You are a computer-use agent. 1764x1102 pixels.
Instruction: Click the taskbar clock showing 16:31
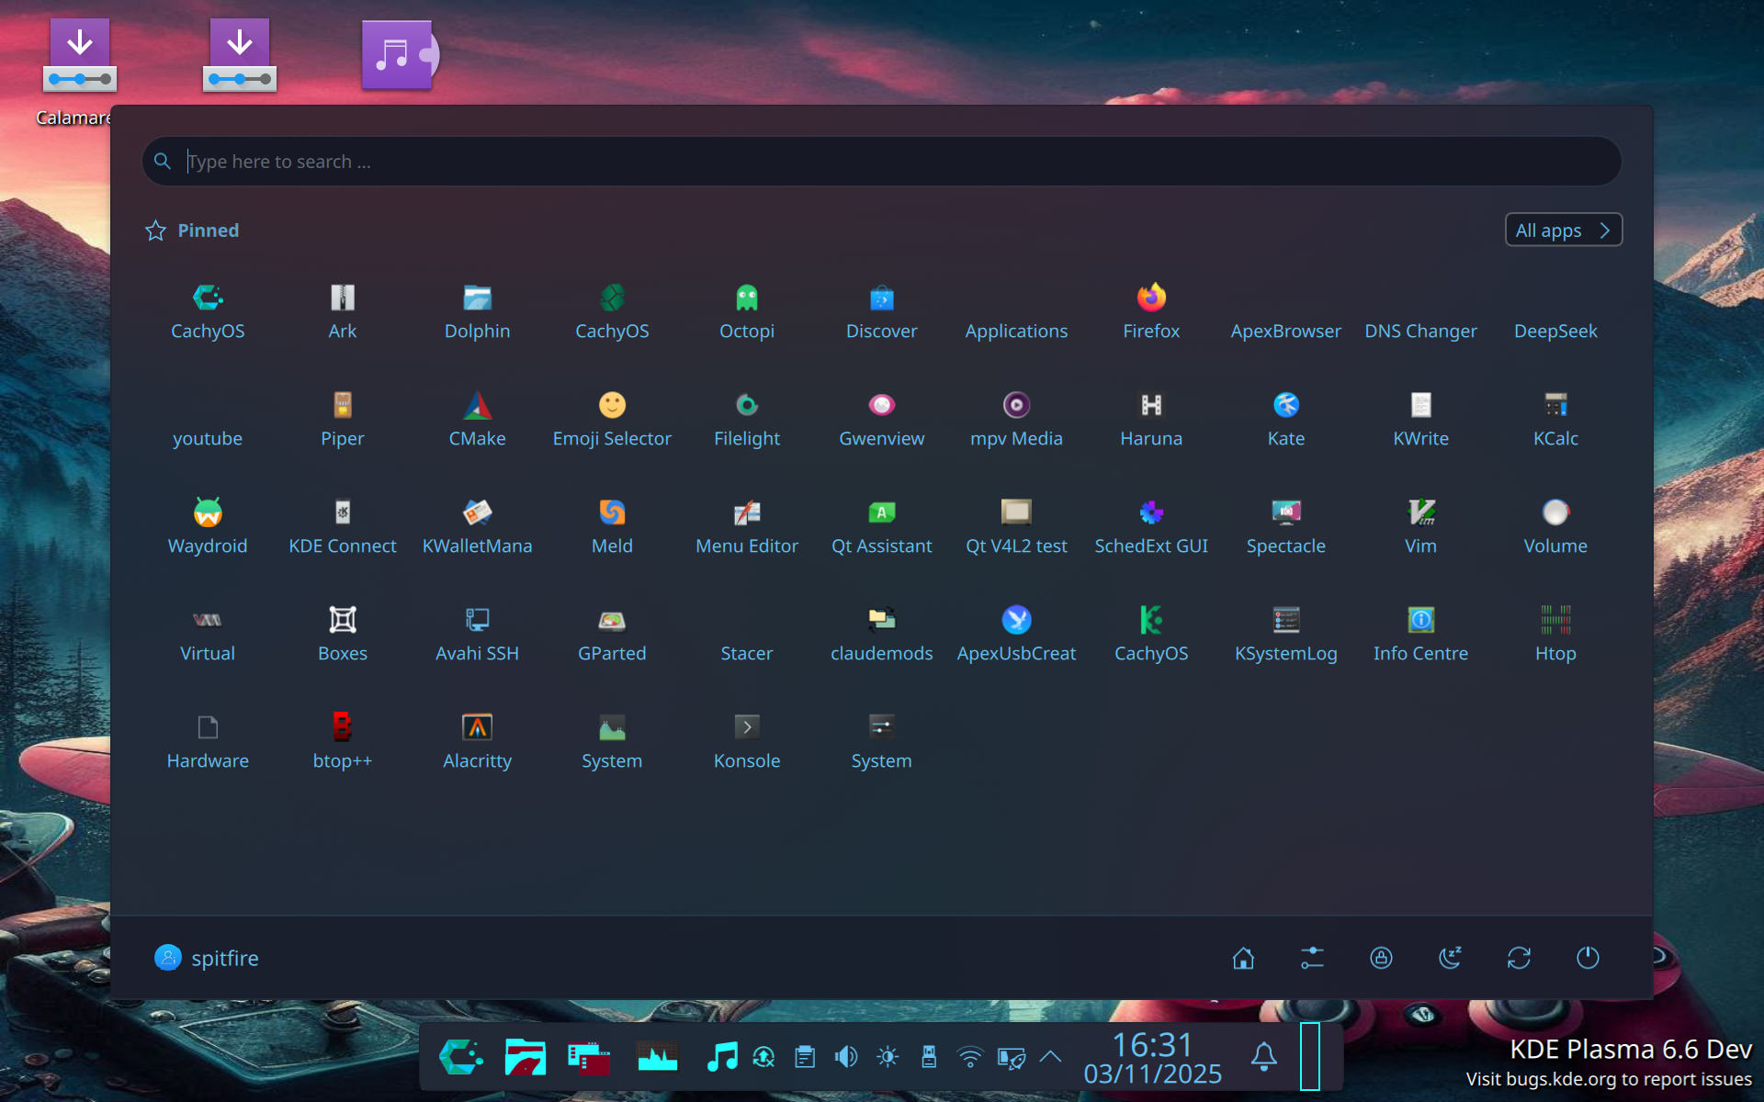tap(1153, 1058)
